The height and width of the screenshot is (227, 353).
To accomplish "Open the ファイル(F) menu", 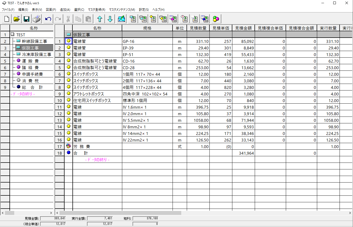I will 8,9.
